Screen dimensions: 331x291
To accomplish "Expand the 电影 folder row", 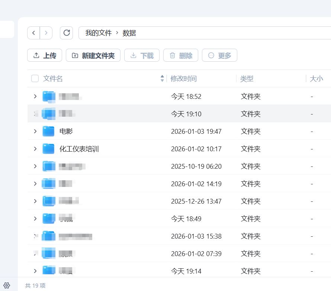I will (35, 131).
